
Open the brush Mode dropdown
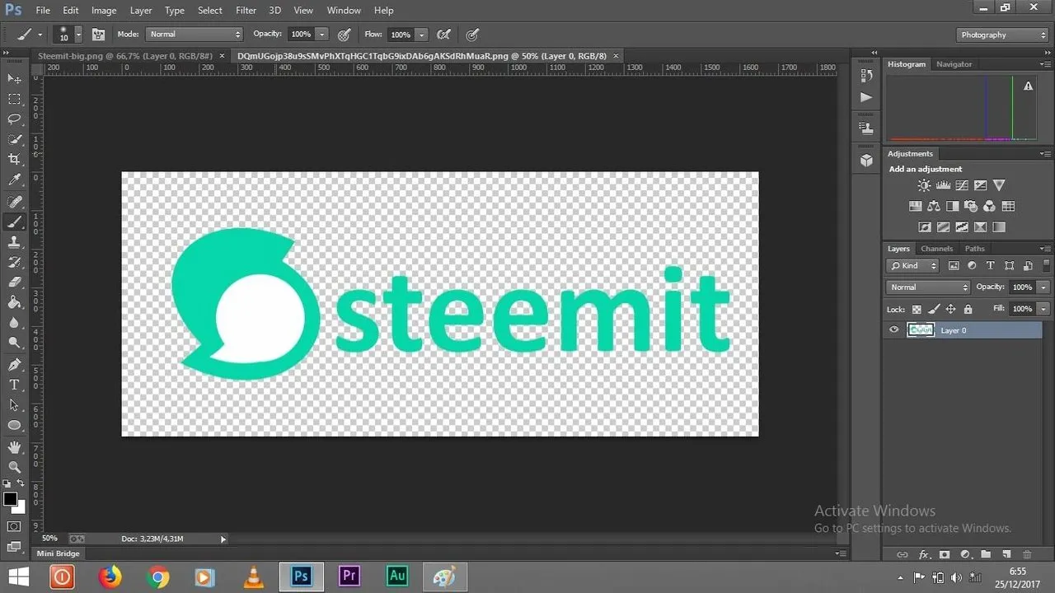pyautogui.click(x=195, y=35)
